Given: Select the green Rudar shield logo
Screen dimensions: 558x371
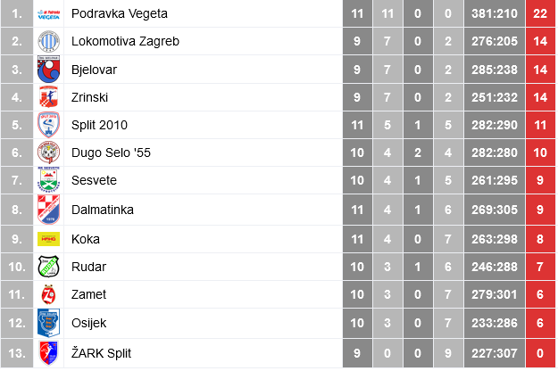Looking at the screenshot, I should click(49, 267).
